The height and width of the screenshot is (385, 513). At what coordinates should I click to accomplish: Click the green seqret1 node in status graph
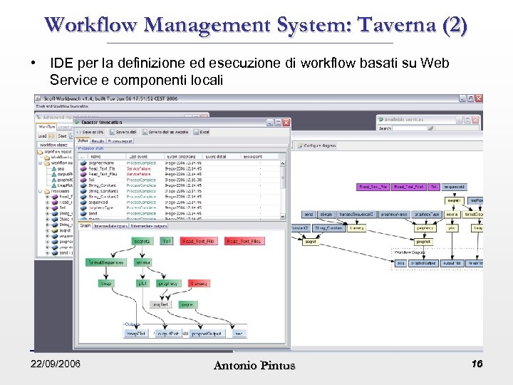[x=142, y=241]
